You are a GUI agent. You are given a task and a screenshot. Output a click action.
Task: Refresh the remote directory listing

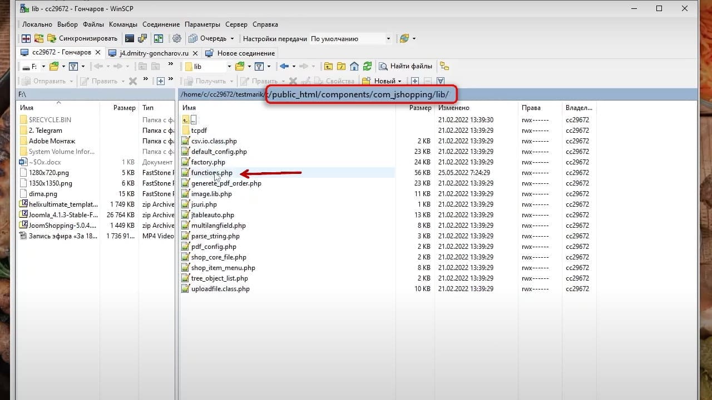click(x=367, y=66)
